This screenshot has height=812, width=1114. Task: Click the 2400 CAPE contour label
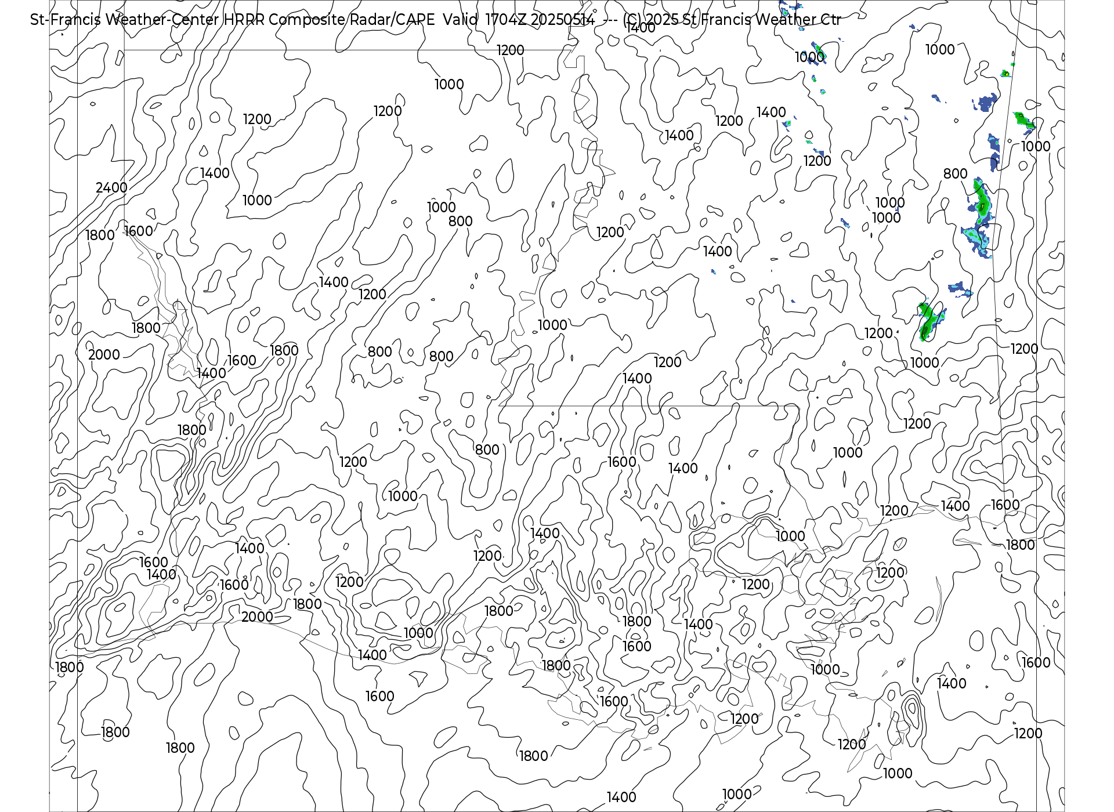(x=111, y=187)
